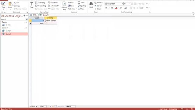This screenshot has width=195, height=110.
Task: Open the GNAME column header dropdown
Action: click(x=56, y=18)
